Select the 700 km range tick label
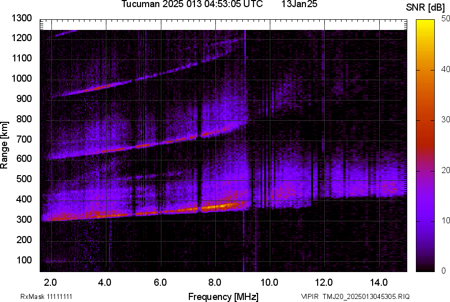Screen dimensions: 450x302 tap(23, 139)
